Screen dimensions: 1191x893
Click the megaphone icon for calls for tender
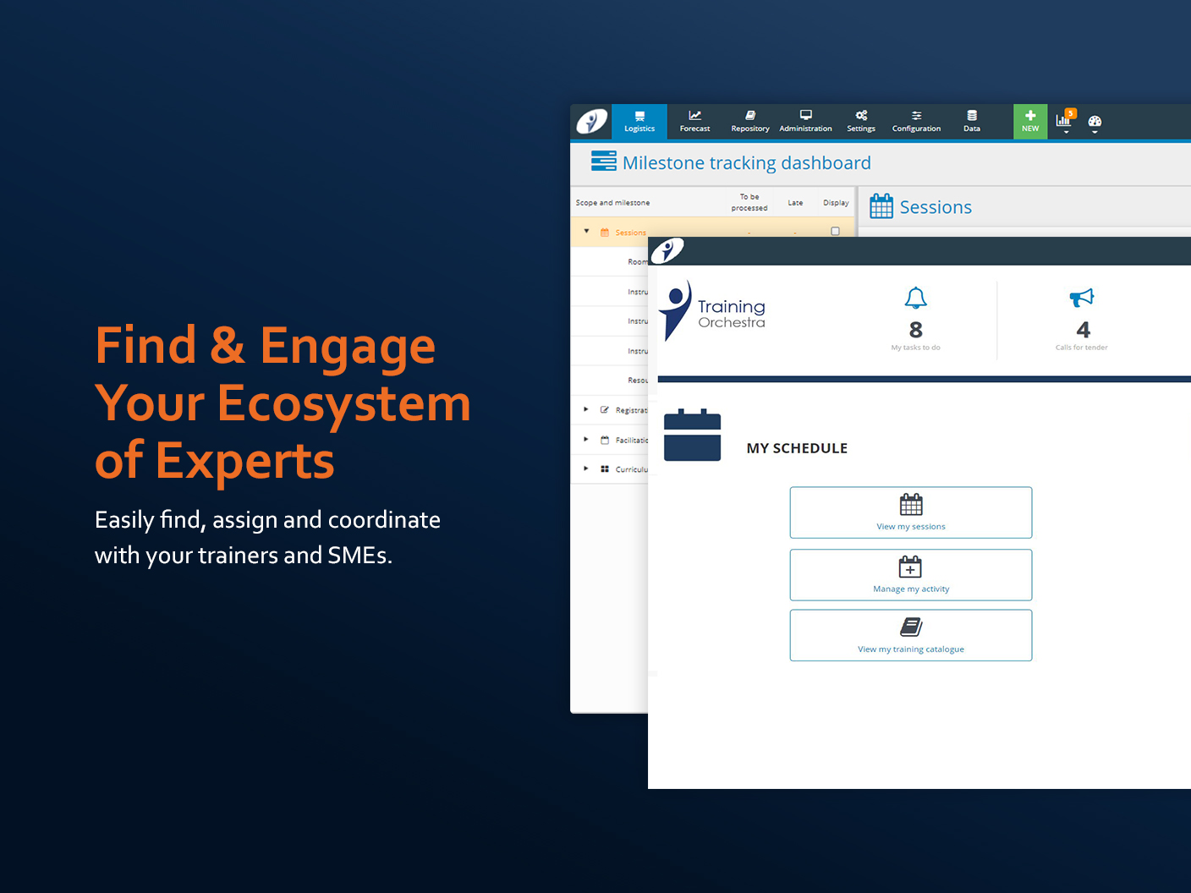[1082, 299]
